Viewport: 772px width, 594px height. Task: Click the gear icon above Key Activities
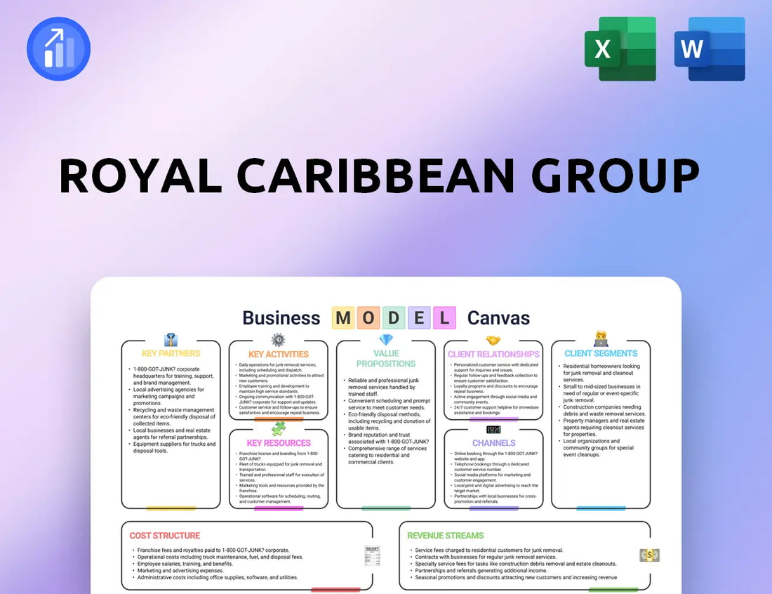click(x=278, y=339)
